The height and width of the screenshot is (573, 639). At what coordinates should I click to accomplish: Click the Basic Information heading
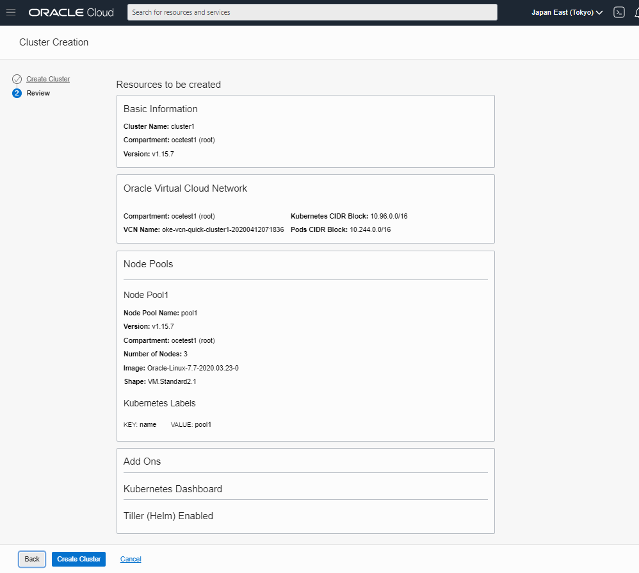tap(161, 109)
